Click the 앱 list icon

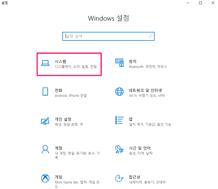point(119,120)
